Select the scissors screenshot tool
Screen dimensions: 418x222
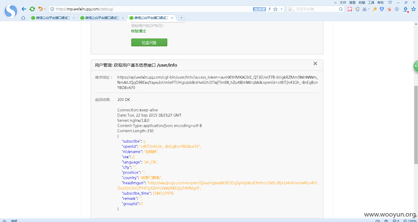(364, 9)
